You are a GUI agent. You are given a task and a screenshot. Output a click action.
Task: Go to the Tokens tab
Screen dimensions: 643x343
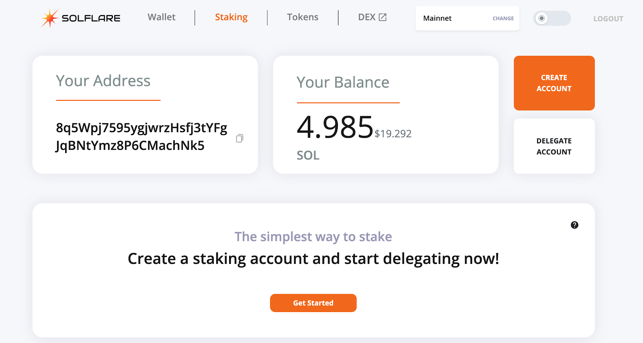click(x=303, y=17)
